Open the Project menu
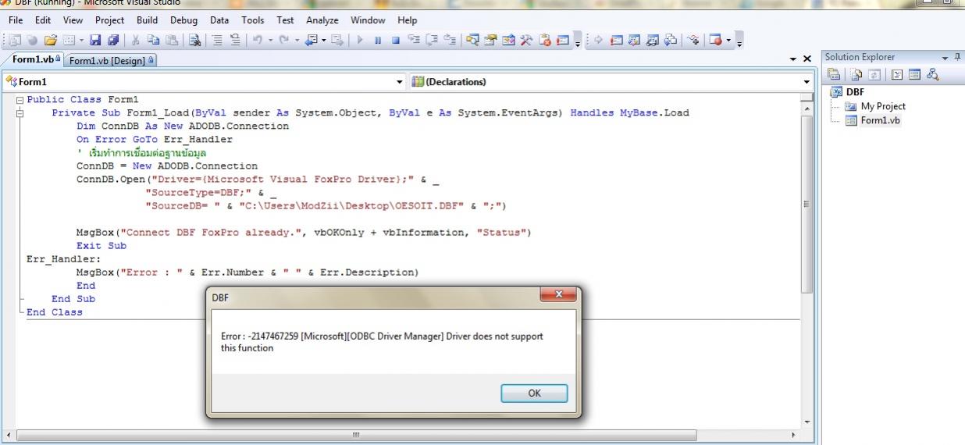The height and width of the screenshot is (445, 965). pos(109,20)
